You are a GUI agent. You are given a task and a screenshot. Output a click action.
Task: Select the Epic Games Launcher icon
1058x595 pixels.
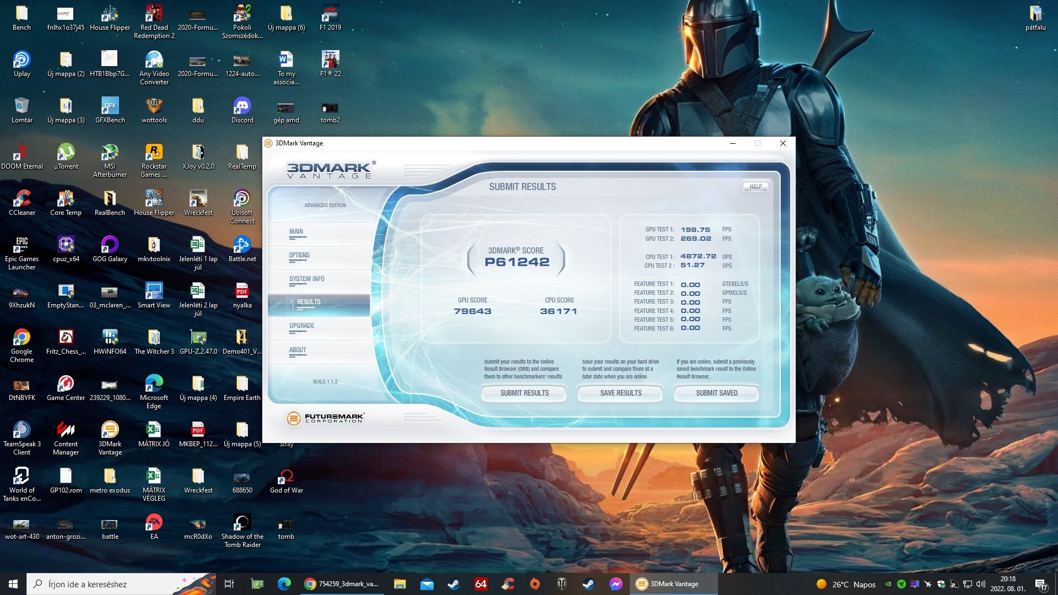21,253
